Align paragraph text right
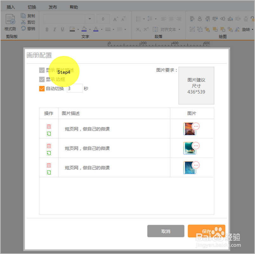Image resolution: width=255 pixels, height=254 pixels. tap(179, 19)
